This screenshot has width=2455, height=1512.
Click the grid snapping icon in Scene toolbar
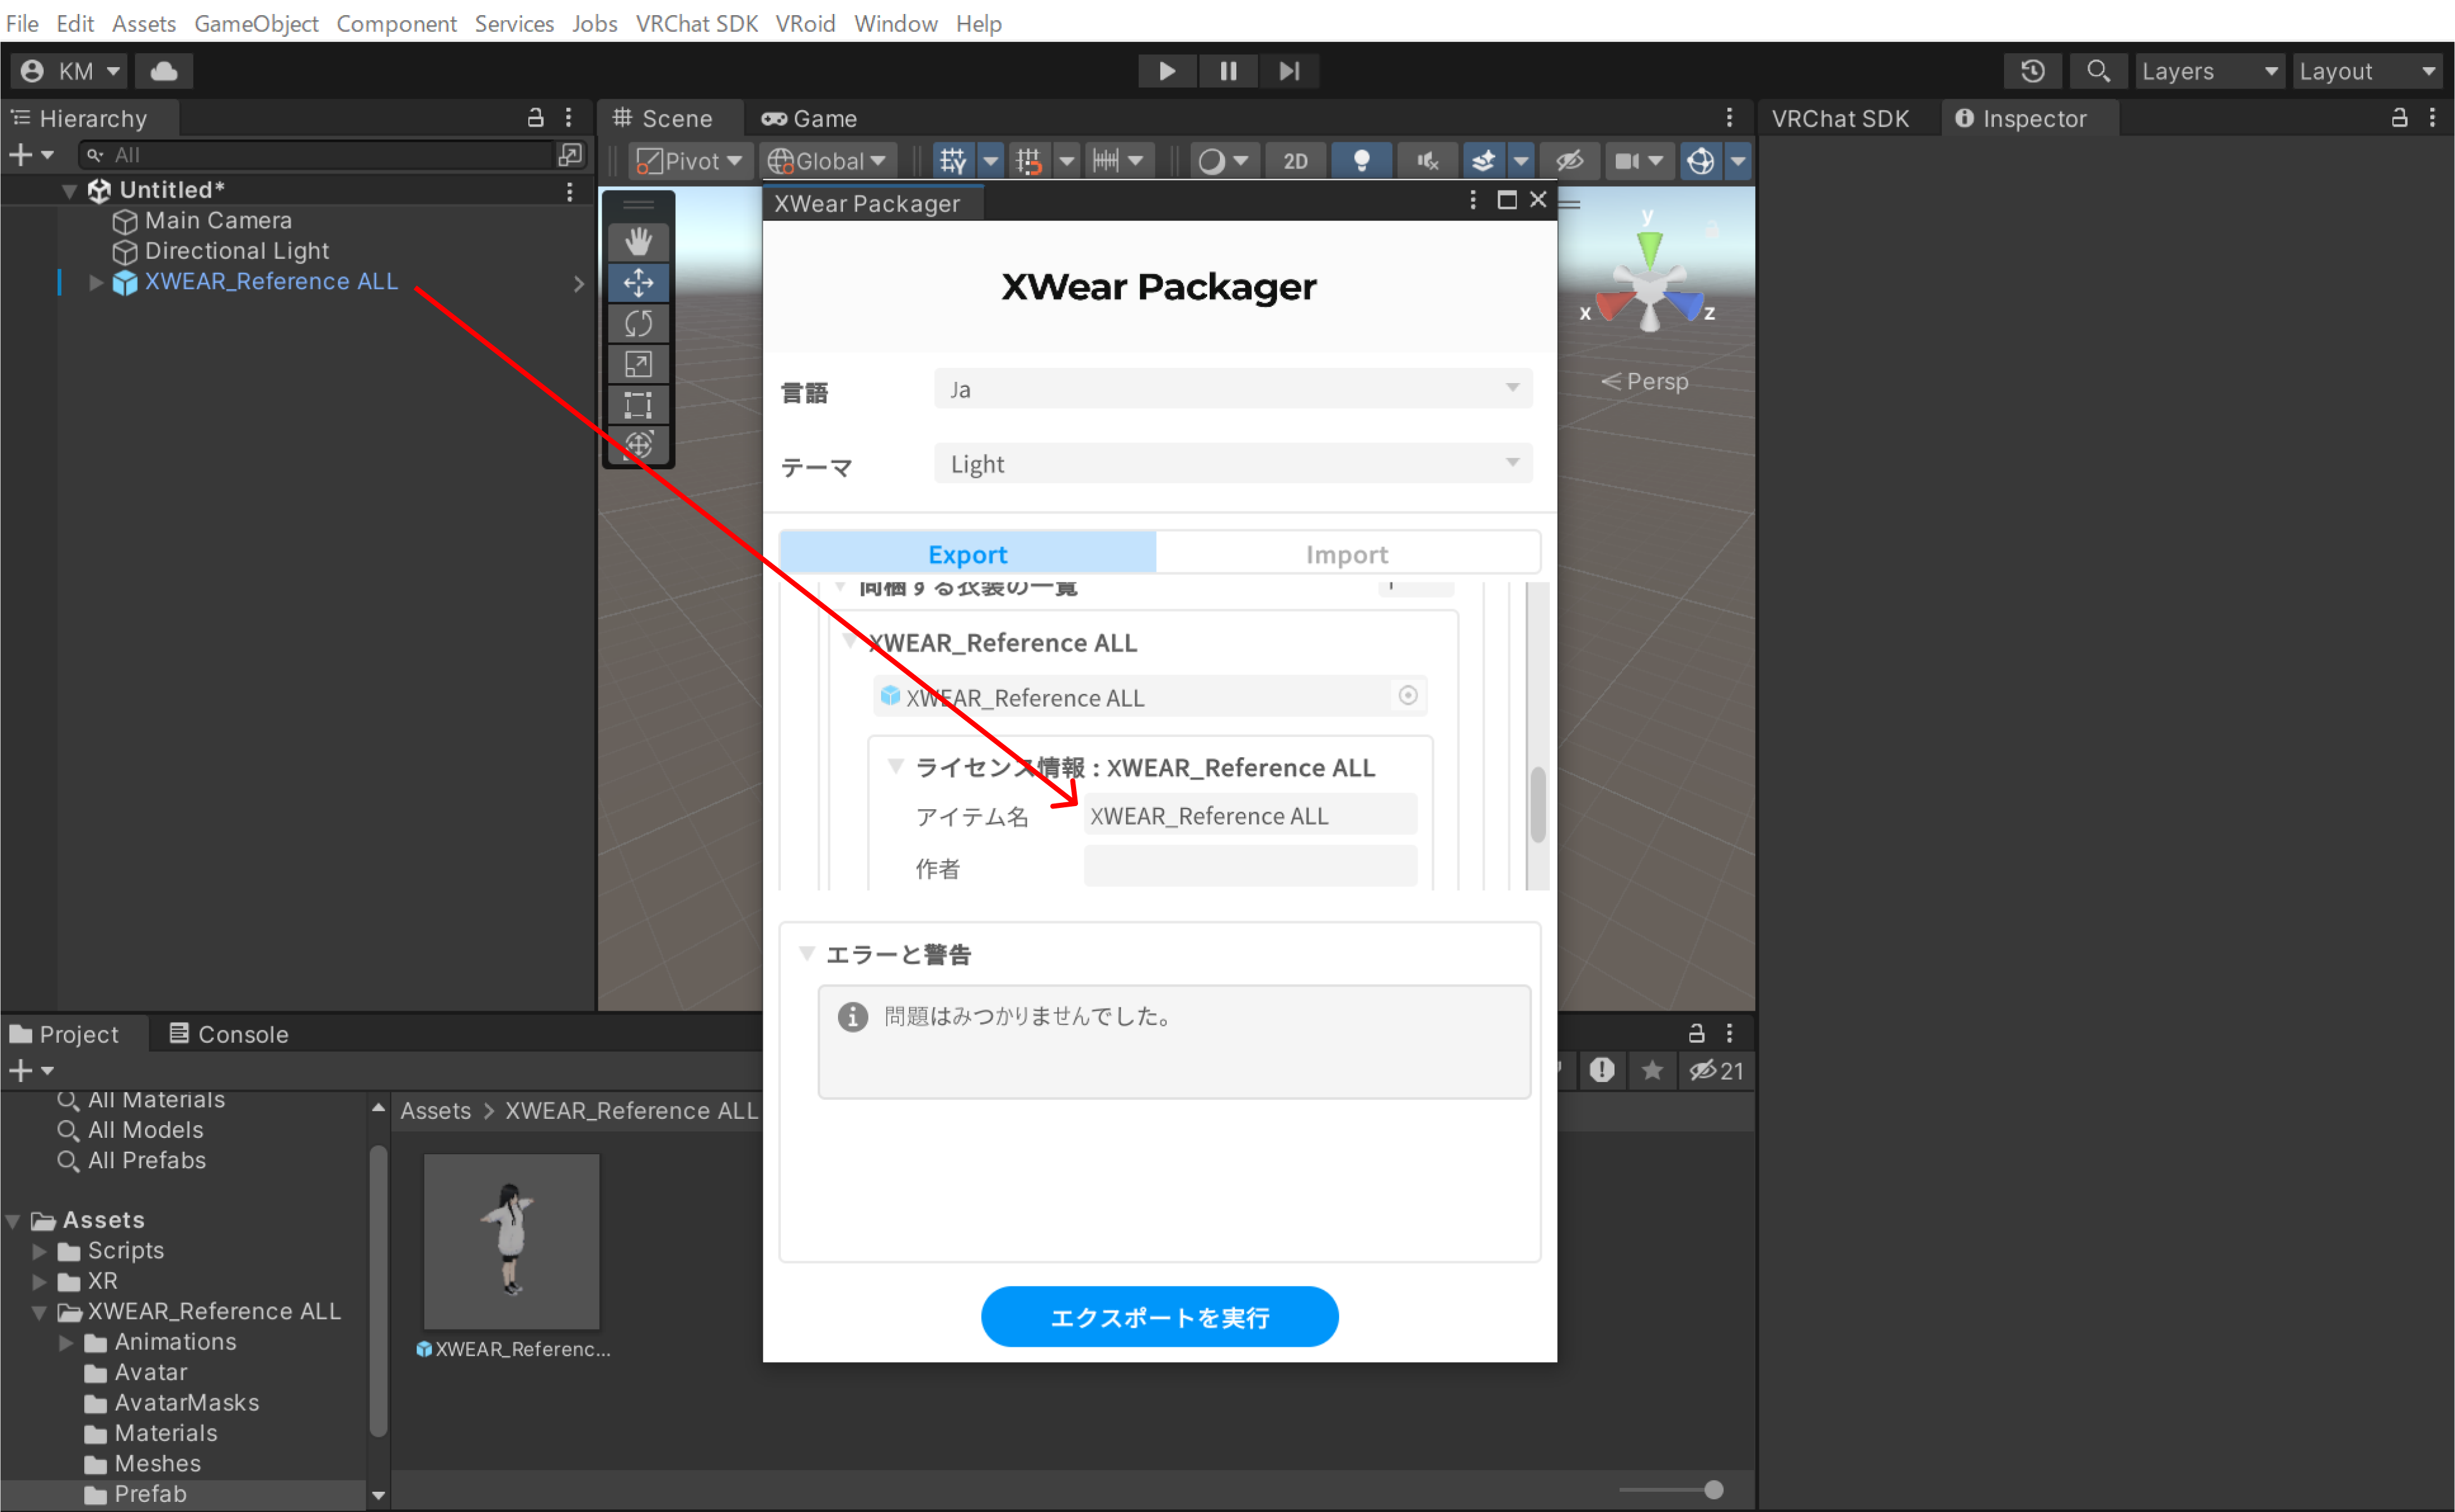click(953, 161)
